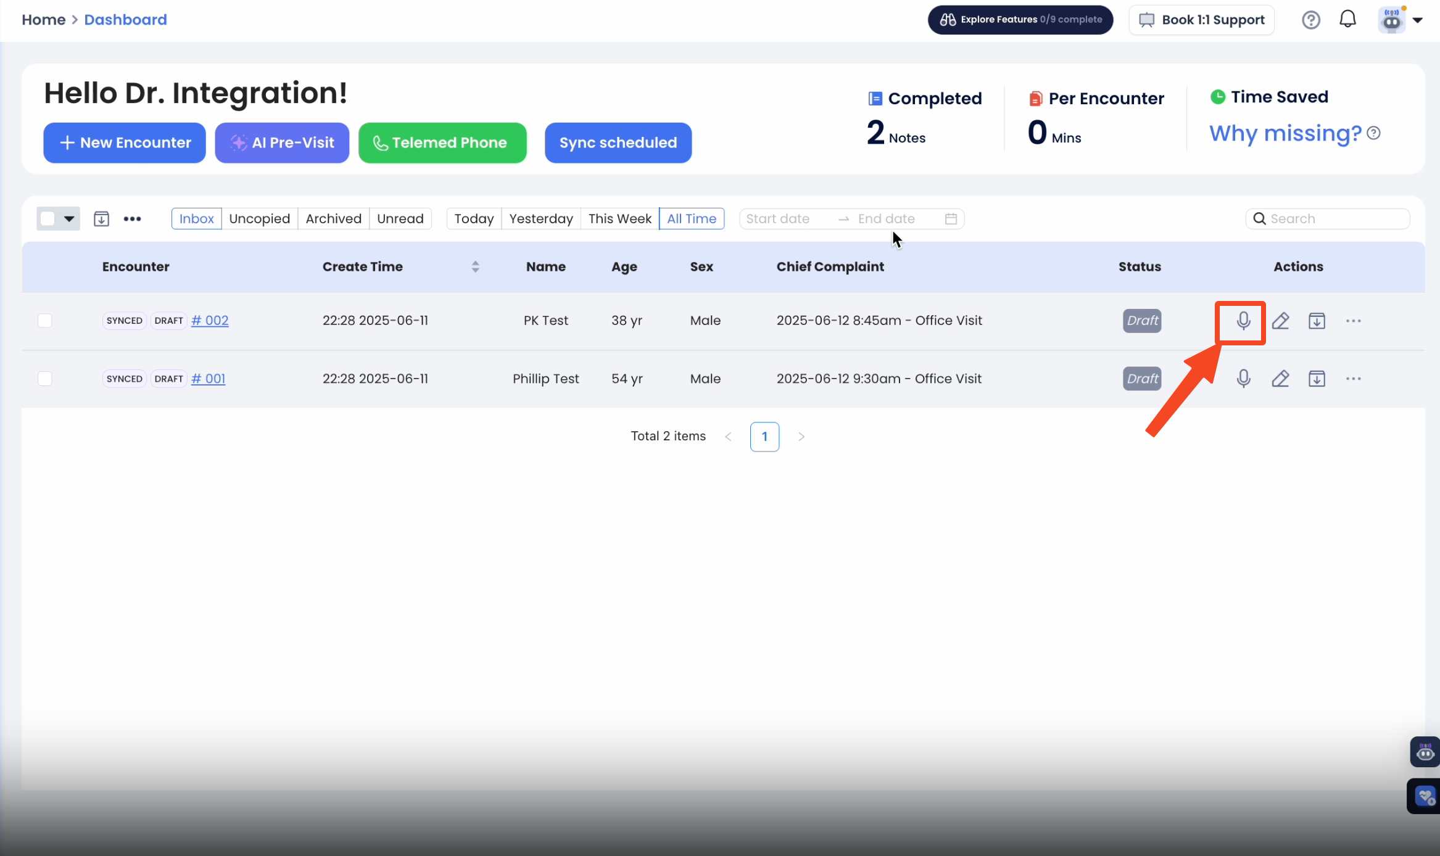Select the This Week filter tab

[619, 219]
